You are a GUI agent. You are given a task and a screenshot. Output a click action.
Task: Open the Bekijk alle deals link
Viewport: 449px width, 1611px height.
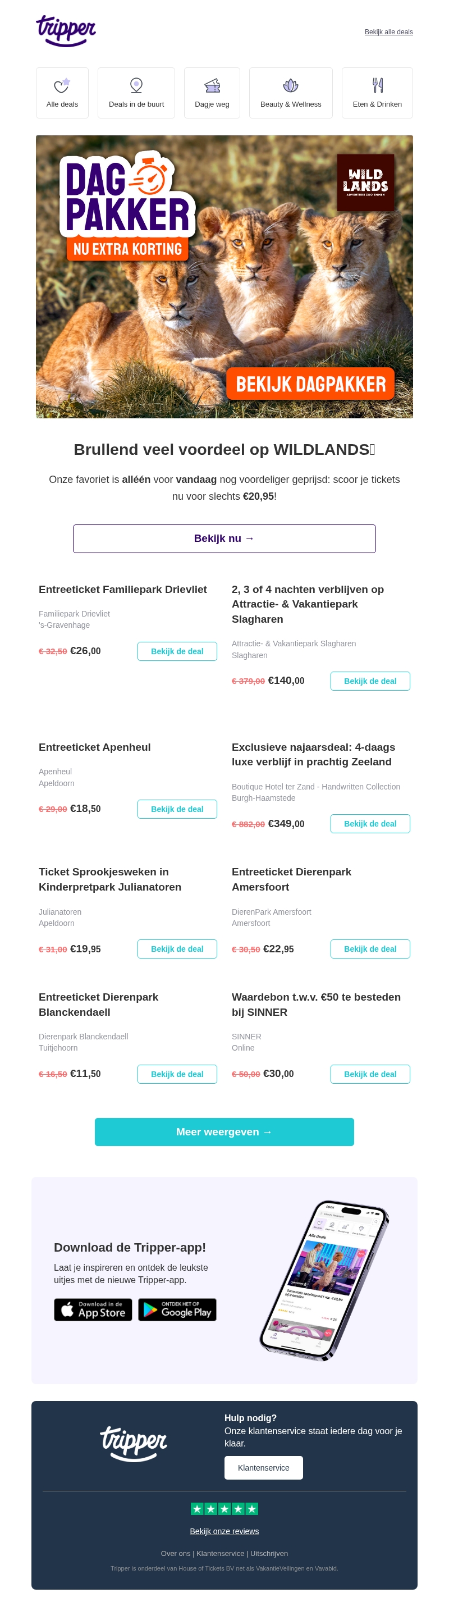click(388, 32)
